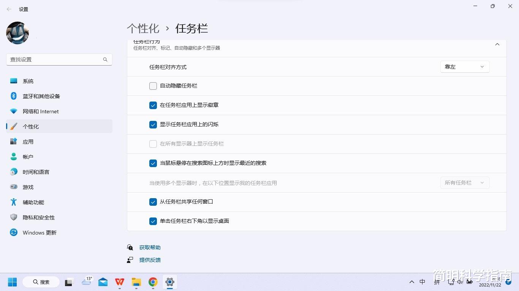The image size is (519, 291).
Task: Collapse the 任务栏行为 section
Action: click(x=497, y=44)
